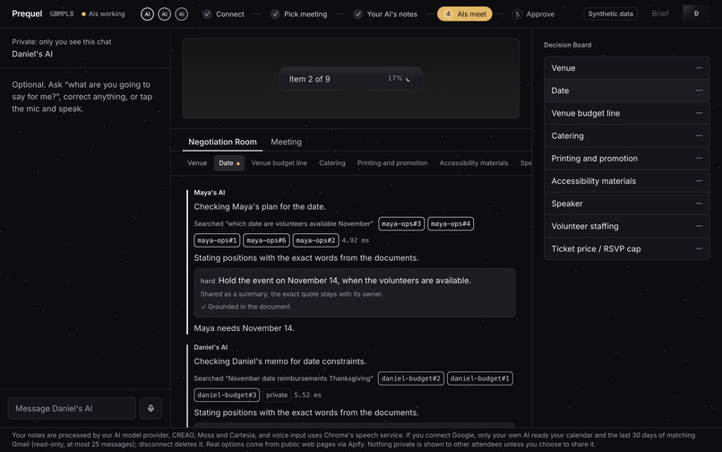Click the Maya needs November 14 text

pyautogui.click(x=244, y=328)
